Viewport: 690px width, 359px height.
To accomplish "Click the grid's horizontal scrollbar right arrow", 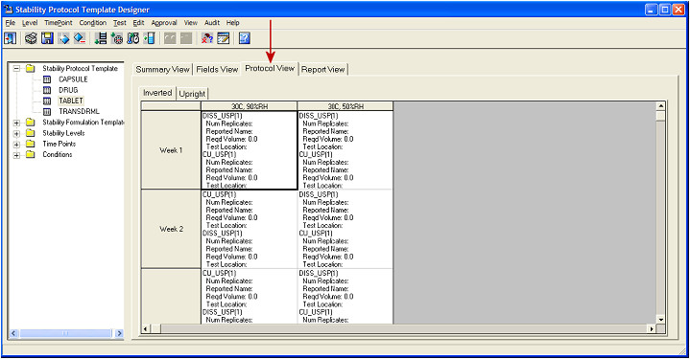I will pyautogui.click(x=652, y=328).
